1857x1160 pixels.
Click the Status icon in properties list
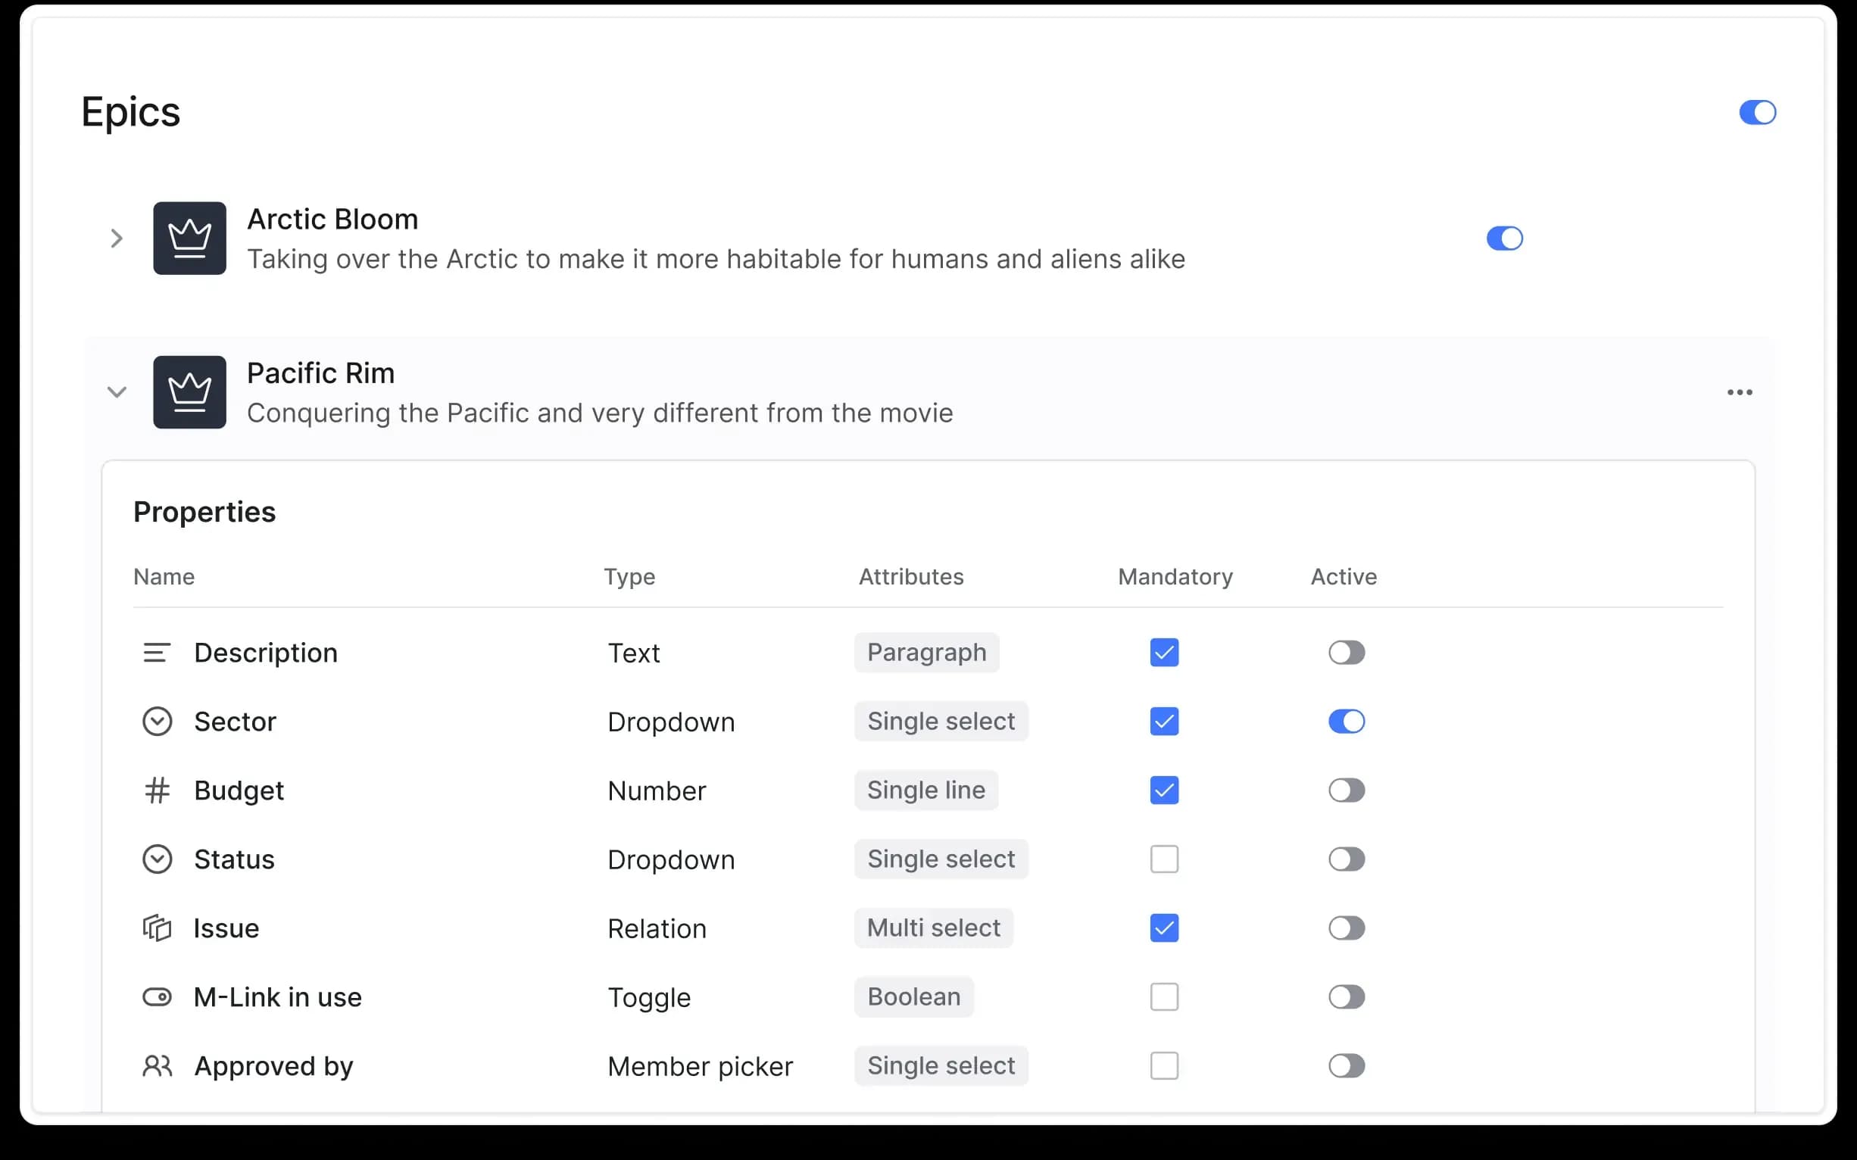[157, 859]
